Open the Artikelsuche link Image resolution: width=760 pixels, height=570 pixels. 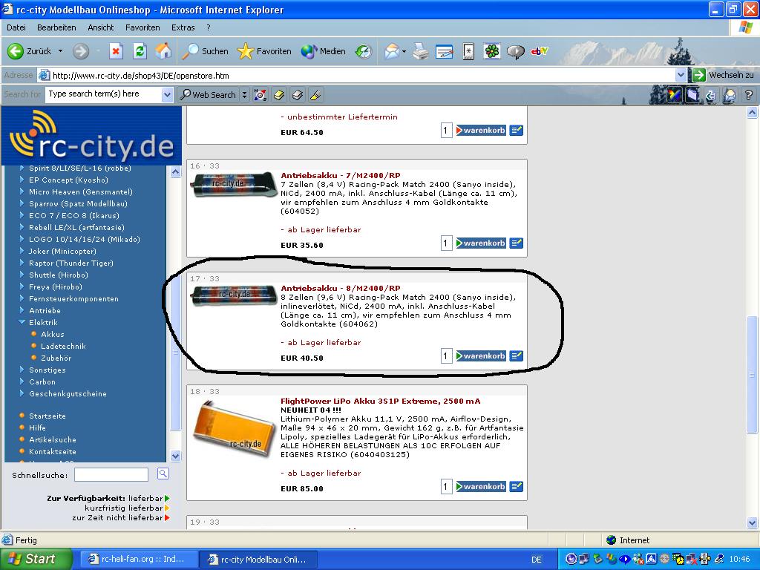(x=53, y=439)
